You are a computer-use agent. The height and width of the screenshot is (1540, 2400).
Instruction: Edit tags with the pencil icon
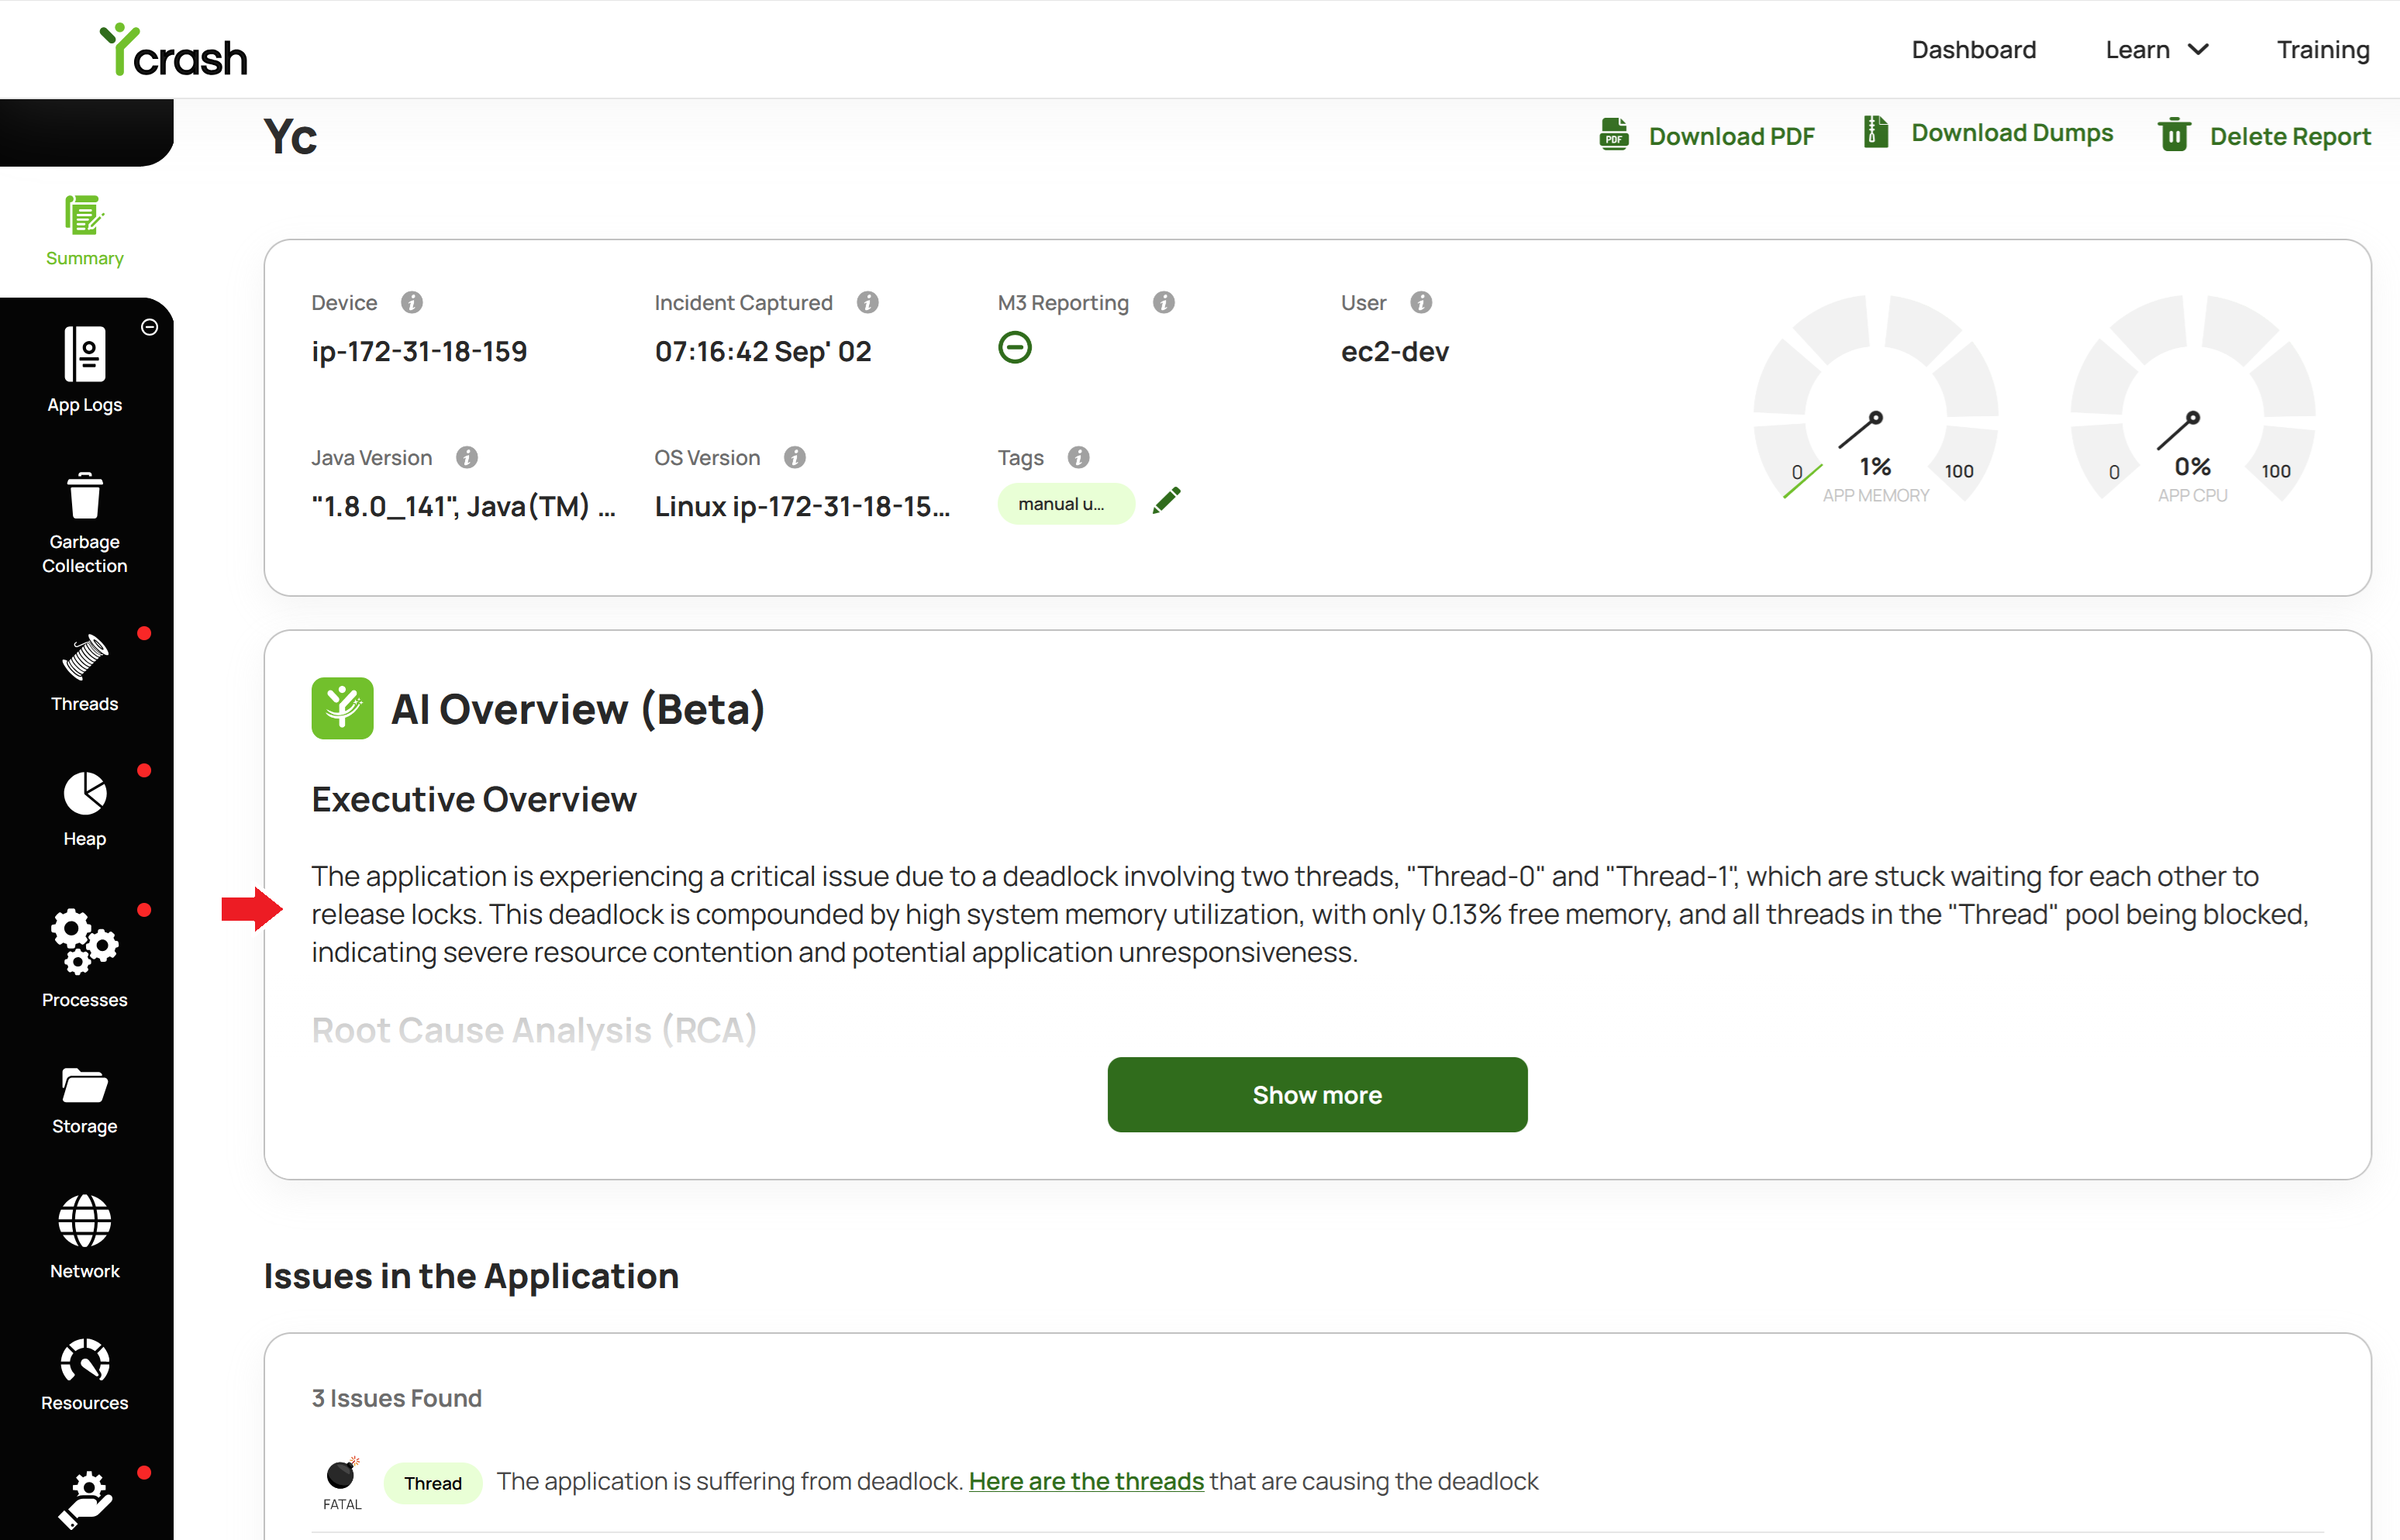(x=1166, y=500)
